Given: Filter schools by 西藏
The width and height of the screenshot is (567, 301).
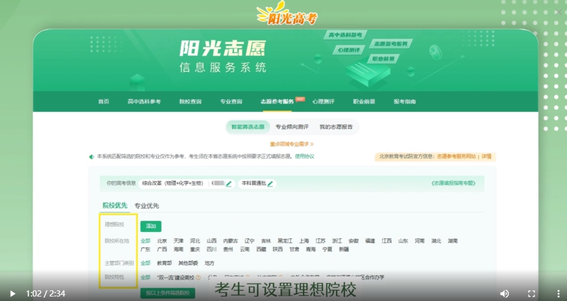Looking at the screenshot, I should 261,249.
